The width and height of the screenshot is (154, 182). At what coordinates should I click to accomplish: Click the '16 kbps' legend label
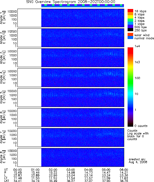[x=141, y=11]
